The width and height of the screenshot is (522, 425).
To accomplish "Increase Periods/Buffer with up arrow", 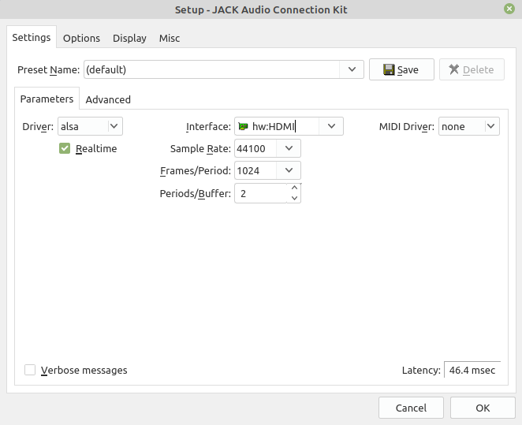I will point(294,188).
